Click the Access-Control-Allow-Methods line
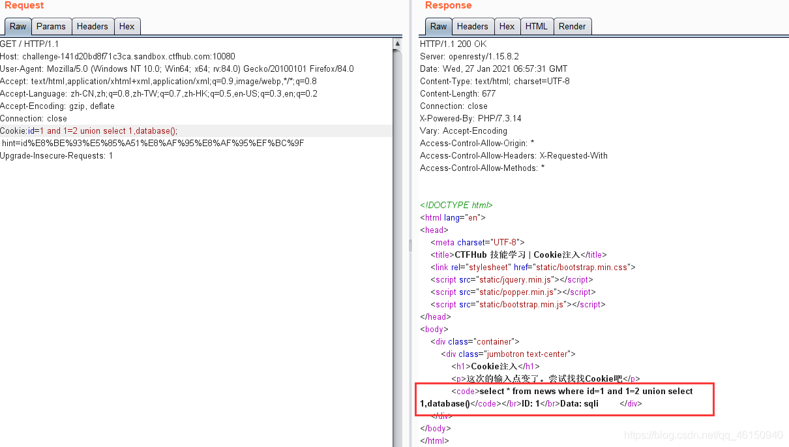Image resolution: width=789 pixels, height=447 pixels. [483, 168]
